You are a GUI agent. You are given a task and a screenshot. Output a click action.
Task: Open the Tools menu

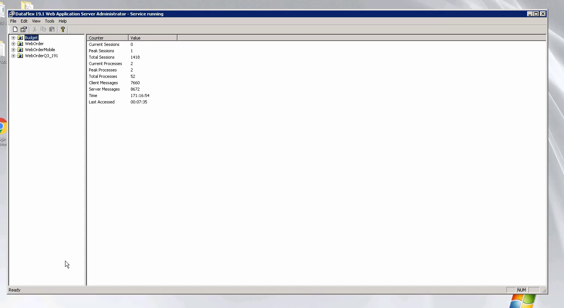pyautogui.click(x=50, y=21)
